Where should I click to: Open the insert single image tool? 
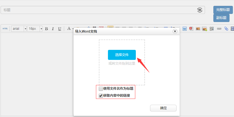point(198,29)
